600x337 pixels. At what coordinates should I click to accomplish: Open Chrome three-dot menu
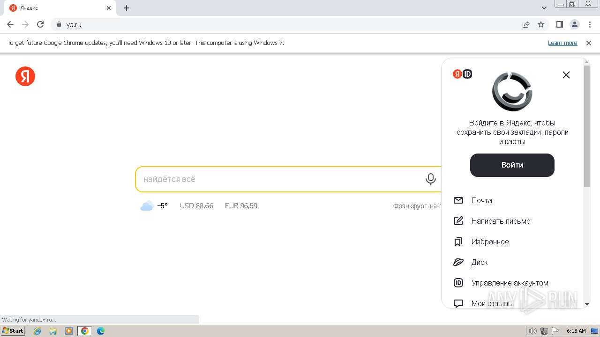(590, 24)
